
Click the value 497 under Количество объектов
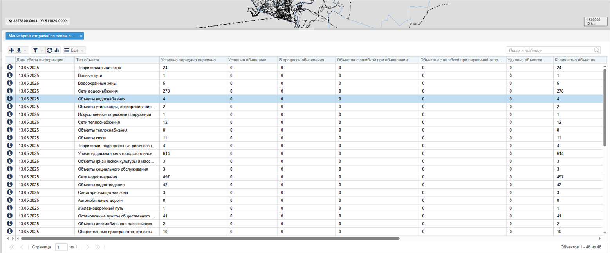click(x=560, y=177)
